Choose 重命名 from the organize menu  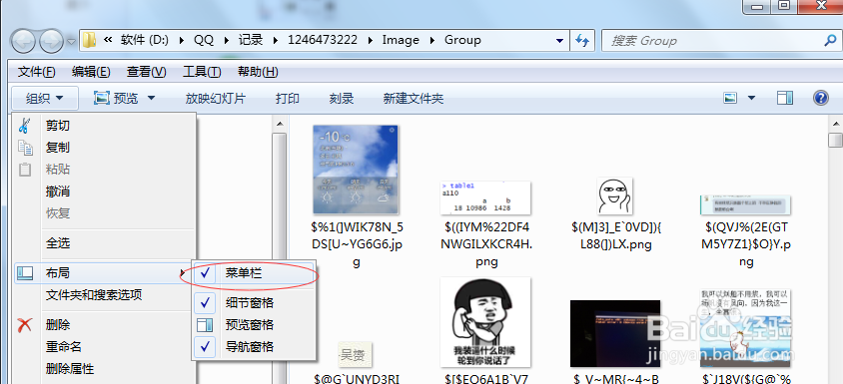tap(64, 347)
